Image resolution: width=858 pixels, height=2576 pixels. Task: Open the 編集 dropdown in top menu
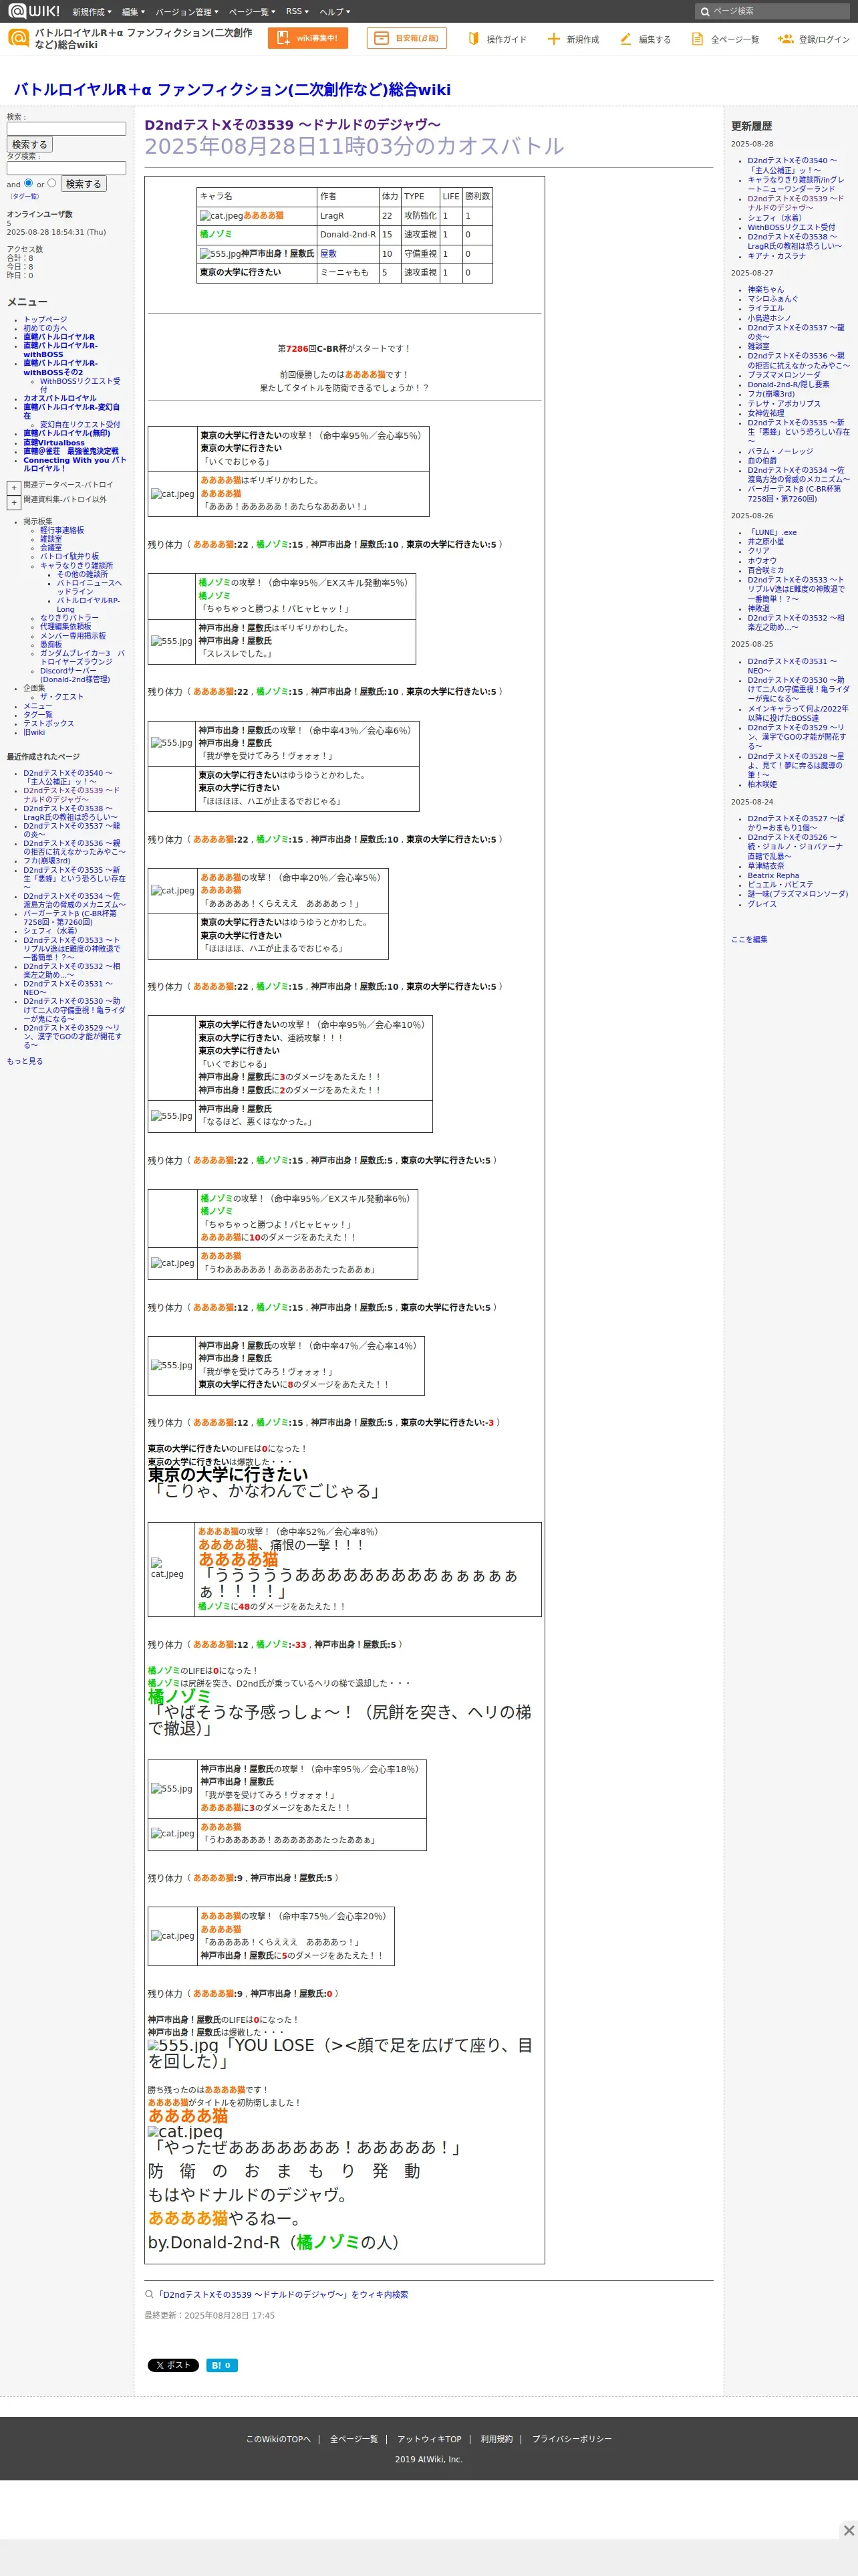pos(134,12)
